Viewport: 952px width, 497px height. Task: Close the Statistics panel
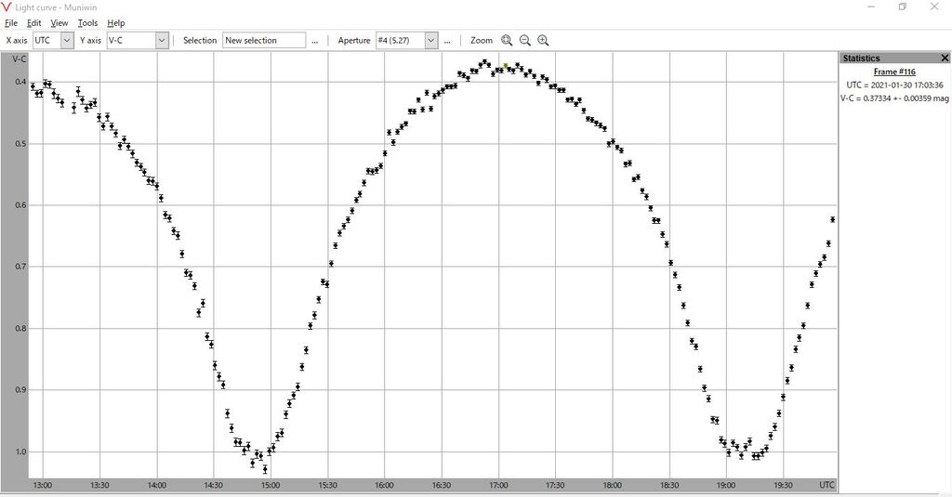click(945, 58)
